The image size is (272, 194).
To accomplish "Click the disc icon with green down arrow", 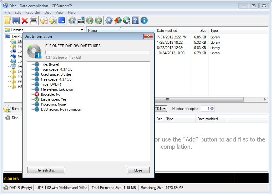I will pyautogui.click(x=90, y=20).
